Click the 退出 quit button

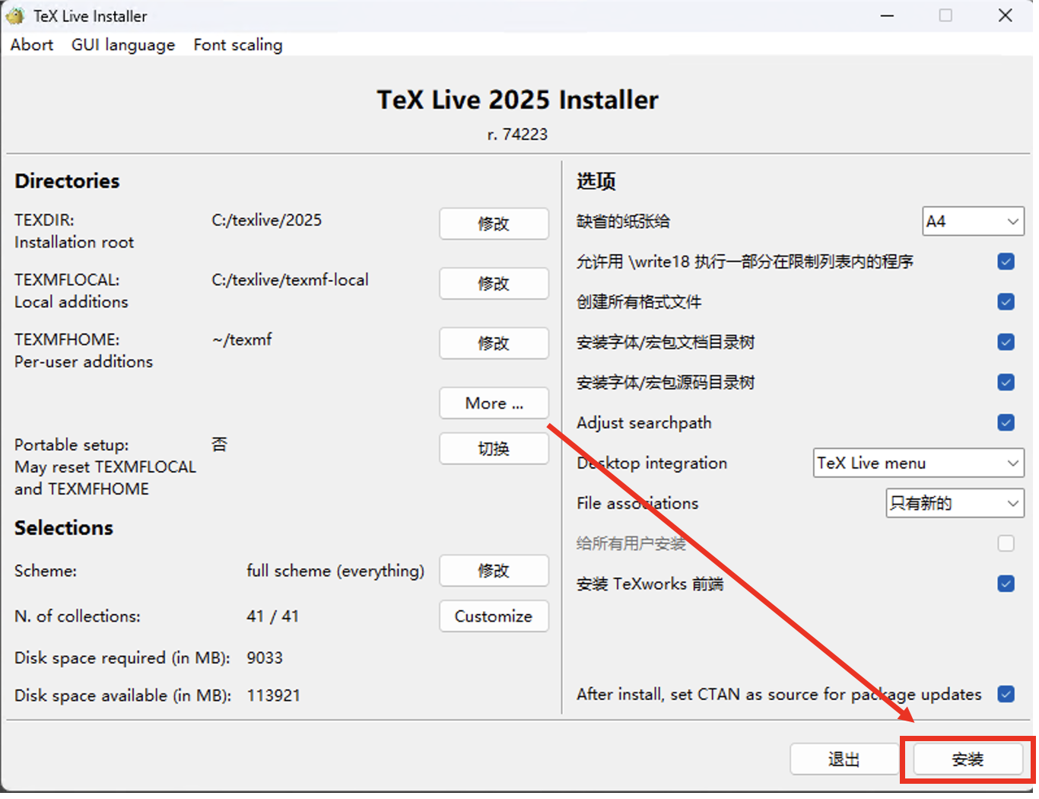[844, 759]
